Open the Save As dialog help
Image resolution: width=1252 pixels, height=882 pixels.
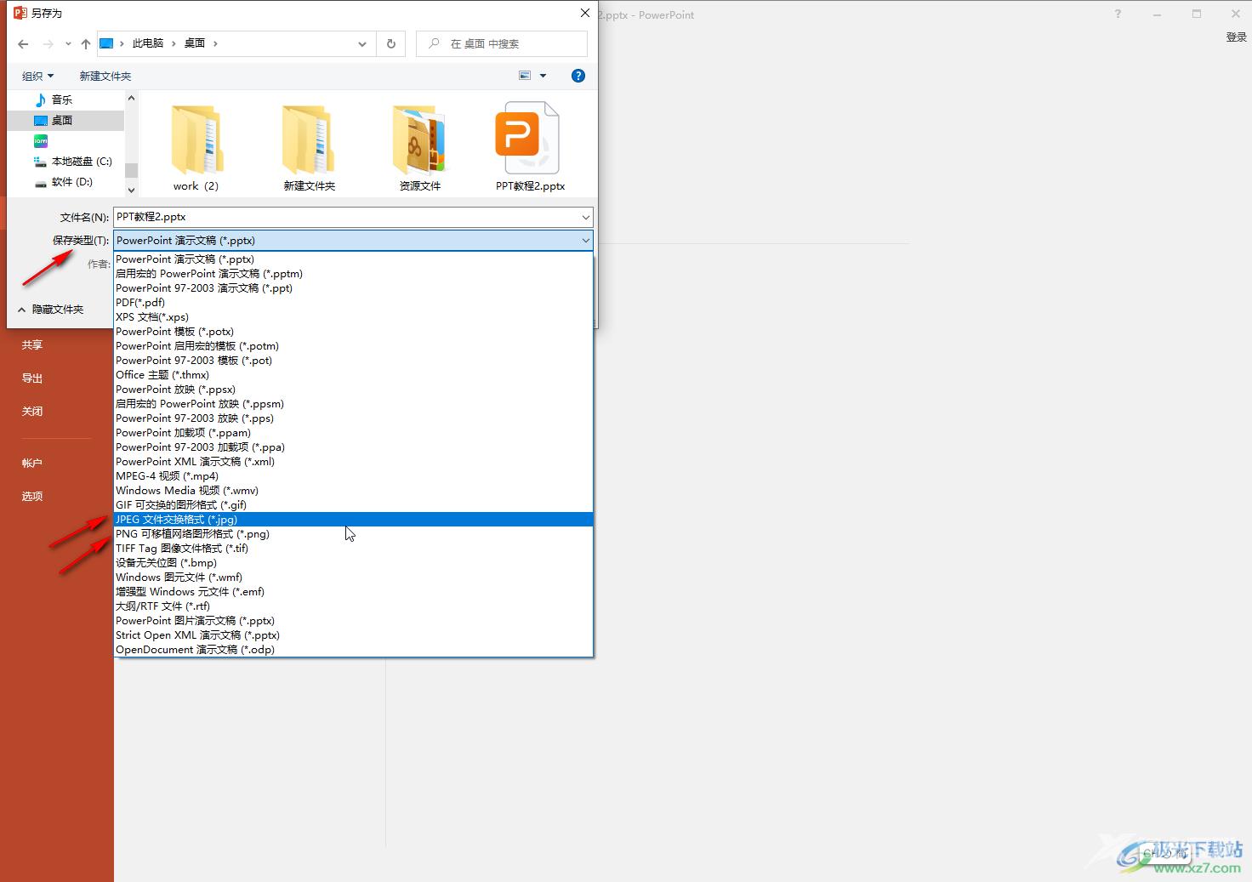(x=578, y=76)
